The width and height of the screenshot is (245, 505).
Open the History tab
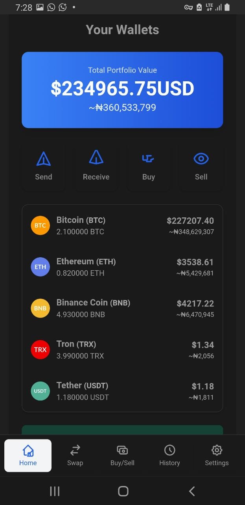(x=169, y=455)
